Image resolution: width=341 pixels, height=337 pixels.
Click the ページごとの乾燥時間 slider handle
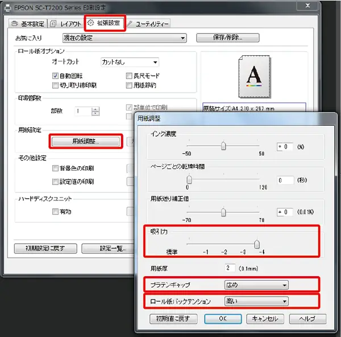[x=189, y=179]
